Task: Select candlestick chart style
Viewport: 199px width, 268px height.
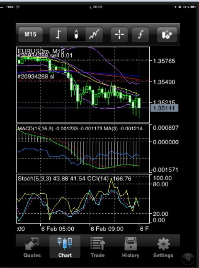Action: [x=76, y=34]
